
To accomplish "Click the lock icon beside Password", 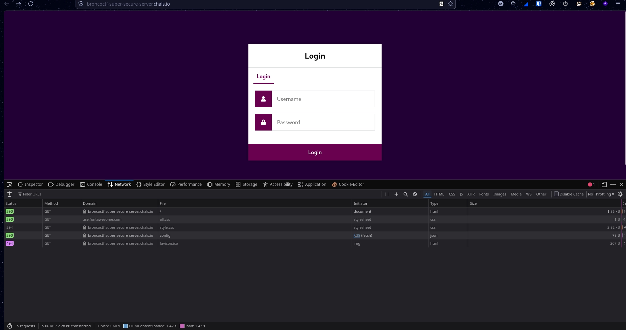I will 263,122.
